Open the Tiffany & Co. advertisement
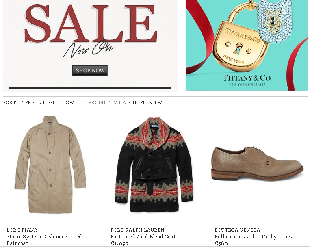310x247 pixels. pos(247,45)
